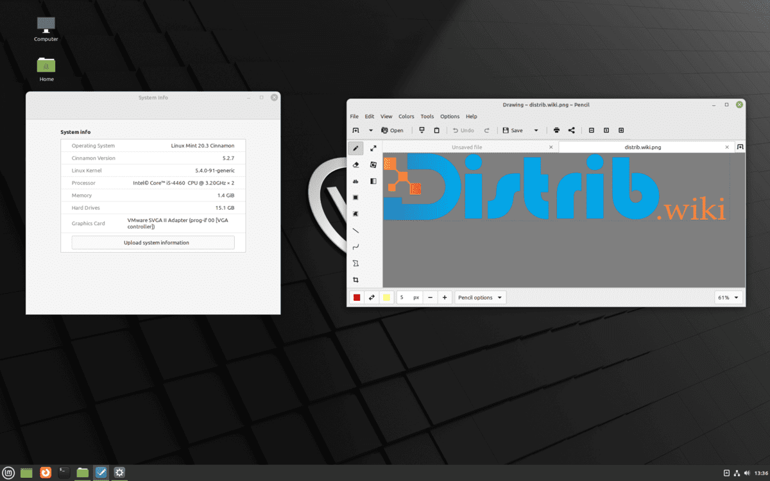Select the Rectangle selection tool
This screenshot has width=770, height=481.
(355, 198)
